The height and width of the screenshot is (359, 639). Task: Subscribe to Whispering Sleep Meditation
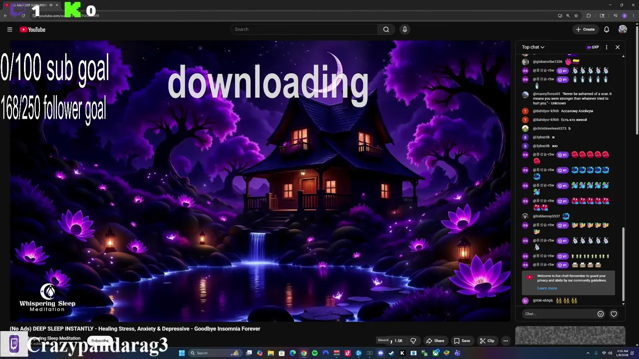[100, 341]
